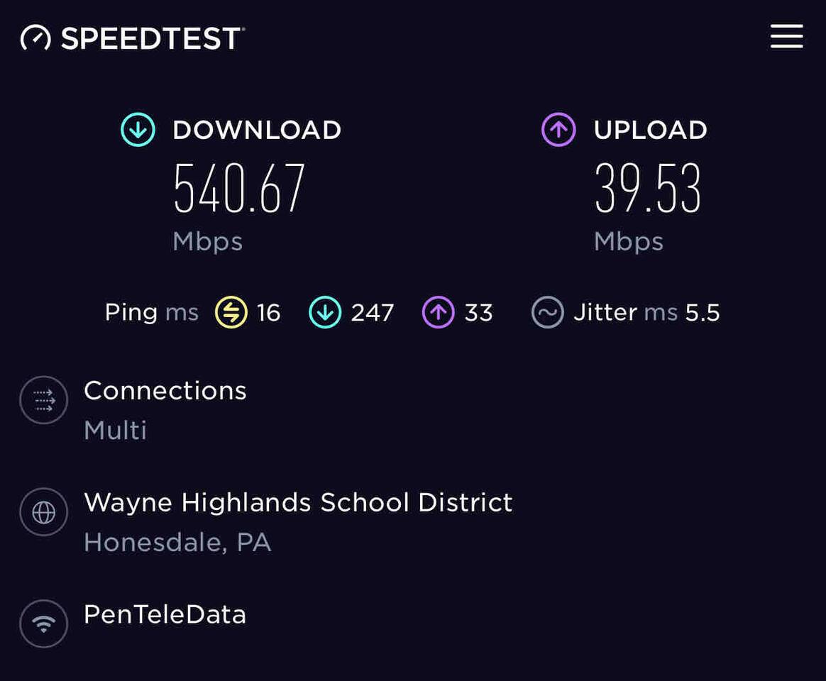Click the yellow idle ping icon
The width and height of the screenshot is (826, 681).
click(x=231, y=313)
